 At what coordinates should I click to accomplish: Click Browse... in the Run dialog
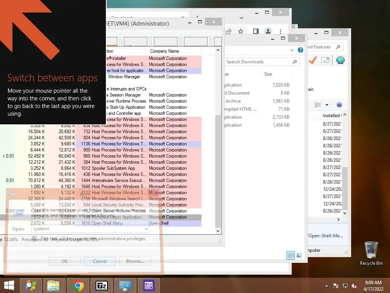tap(135, 261)
